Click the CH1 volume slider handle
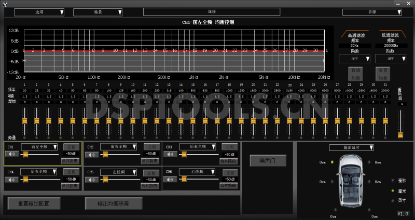The image size is (415, 220). [x=26, y=154]
